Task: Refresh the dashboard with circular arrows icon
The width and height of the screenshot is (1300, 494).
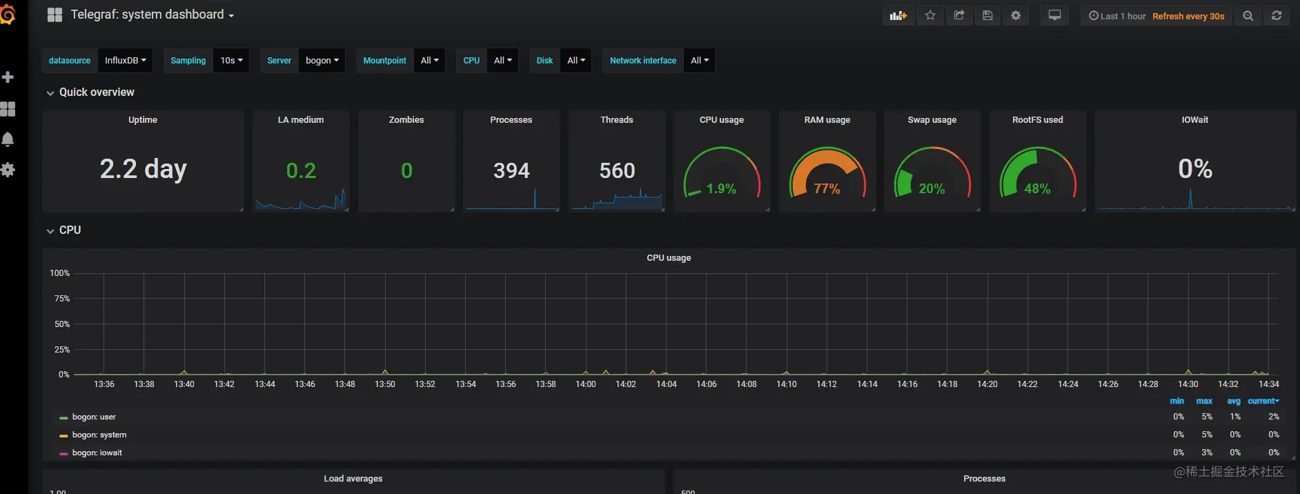Action: [1277, 15]
